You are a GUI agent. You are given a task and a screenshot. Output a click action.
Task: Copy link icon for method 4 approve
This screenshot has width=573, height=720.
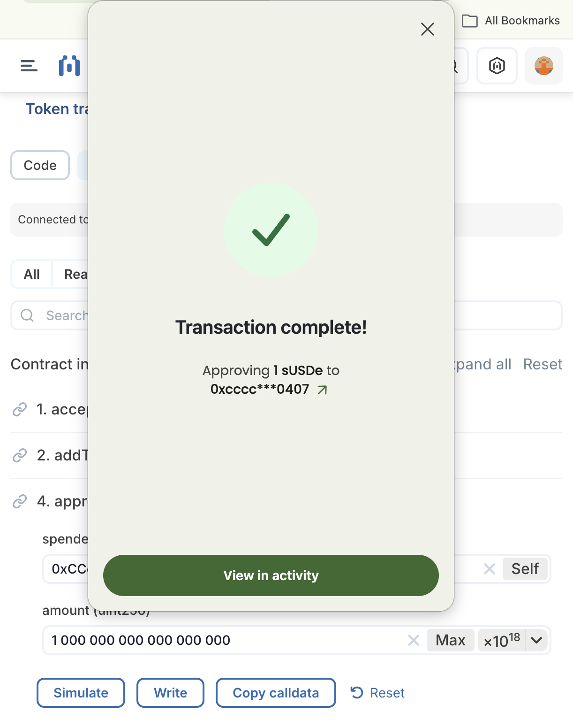[20, 501]
